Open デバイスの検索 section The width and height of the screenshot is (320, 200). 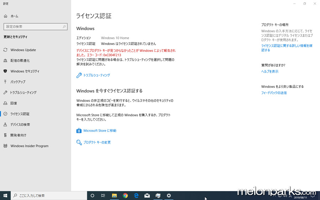point(20,125)
